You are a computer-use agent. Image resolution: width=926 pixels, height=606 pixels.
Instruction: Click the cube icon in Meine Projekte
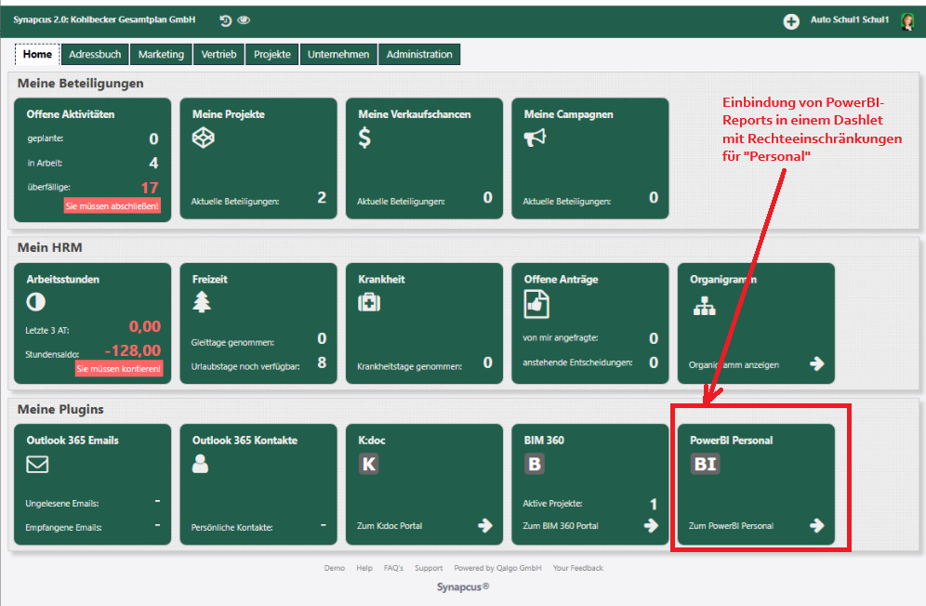(x=204, y=138)
